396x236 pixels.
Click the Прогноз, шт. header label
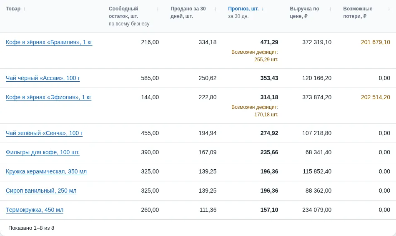pos(243,9)
